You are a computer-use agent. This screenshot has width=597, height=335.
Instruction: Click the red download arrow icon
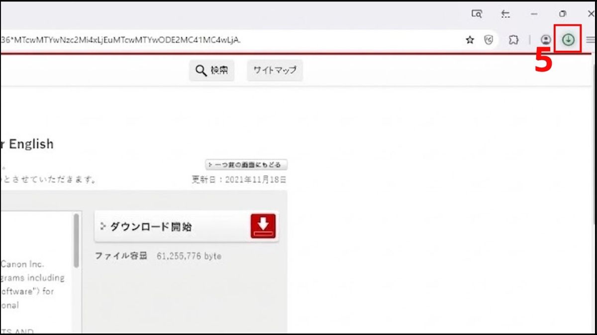(263, 226)
